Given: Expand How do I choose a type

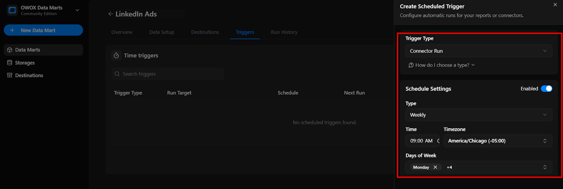Looking at the screenshot, I should [x=441, y=65].
